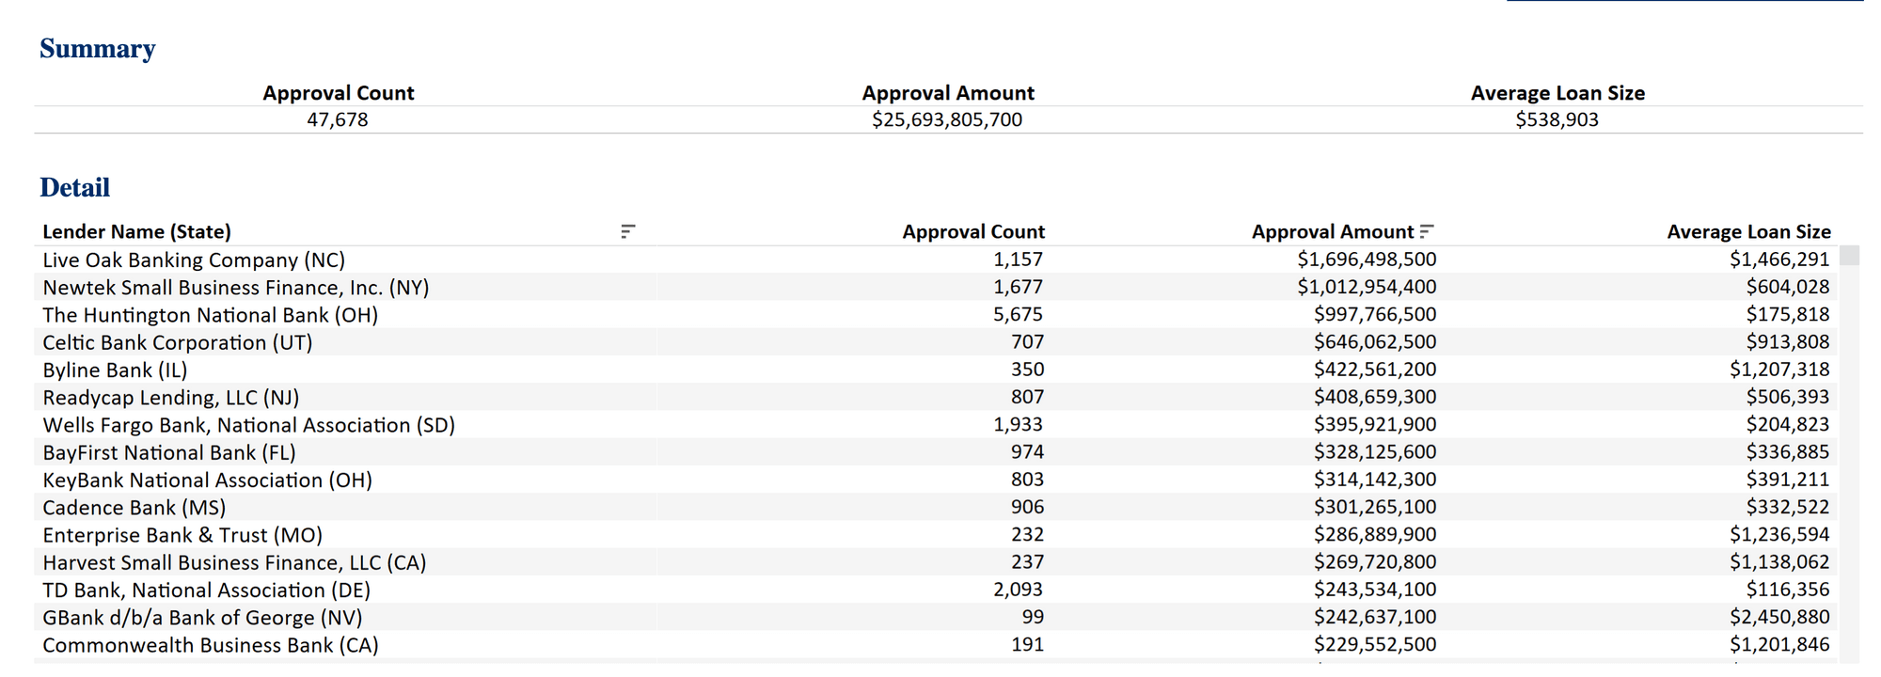This screenshot has width=1881, height=677.
Task: Select Harvest Small Business Finance, LLC (CA)
Action: pos(234,562)
